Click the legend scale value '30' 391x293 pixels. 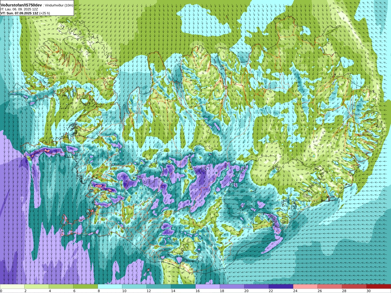point(368,291)
